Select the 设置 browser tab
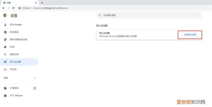Image resolution: width=212 pixels, height=107 pixels. 19,3
